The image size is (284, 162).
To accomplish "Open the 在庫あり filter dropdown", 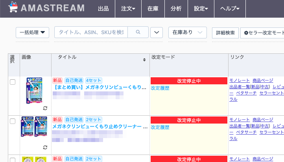I will 188,33.
